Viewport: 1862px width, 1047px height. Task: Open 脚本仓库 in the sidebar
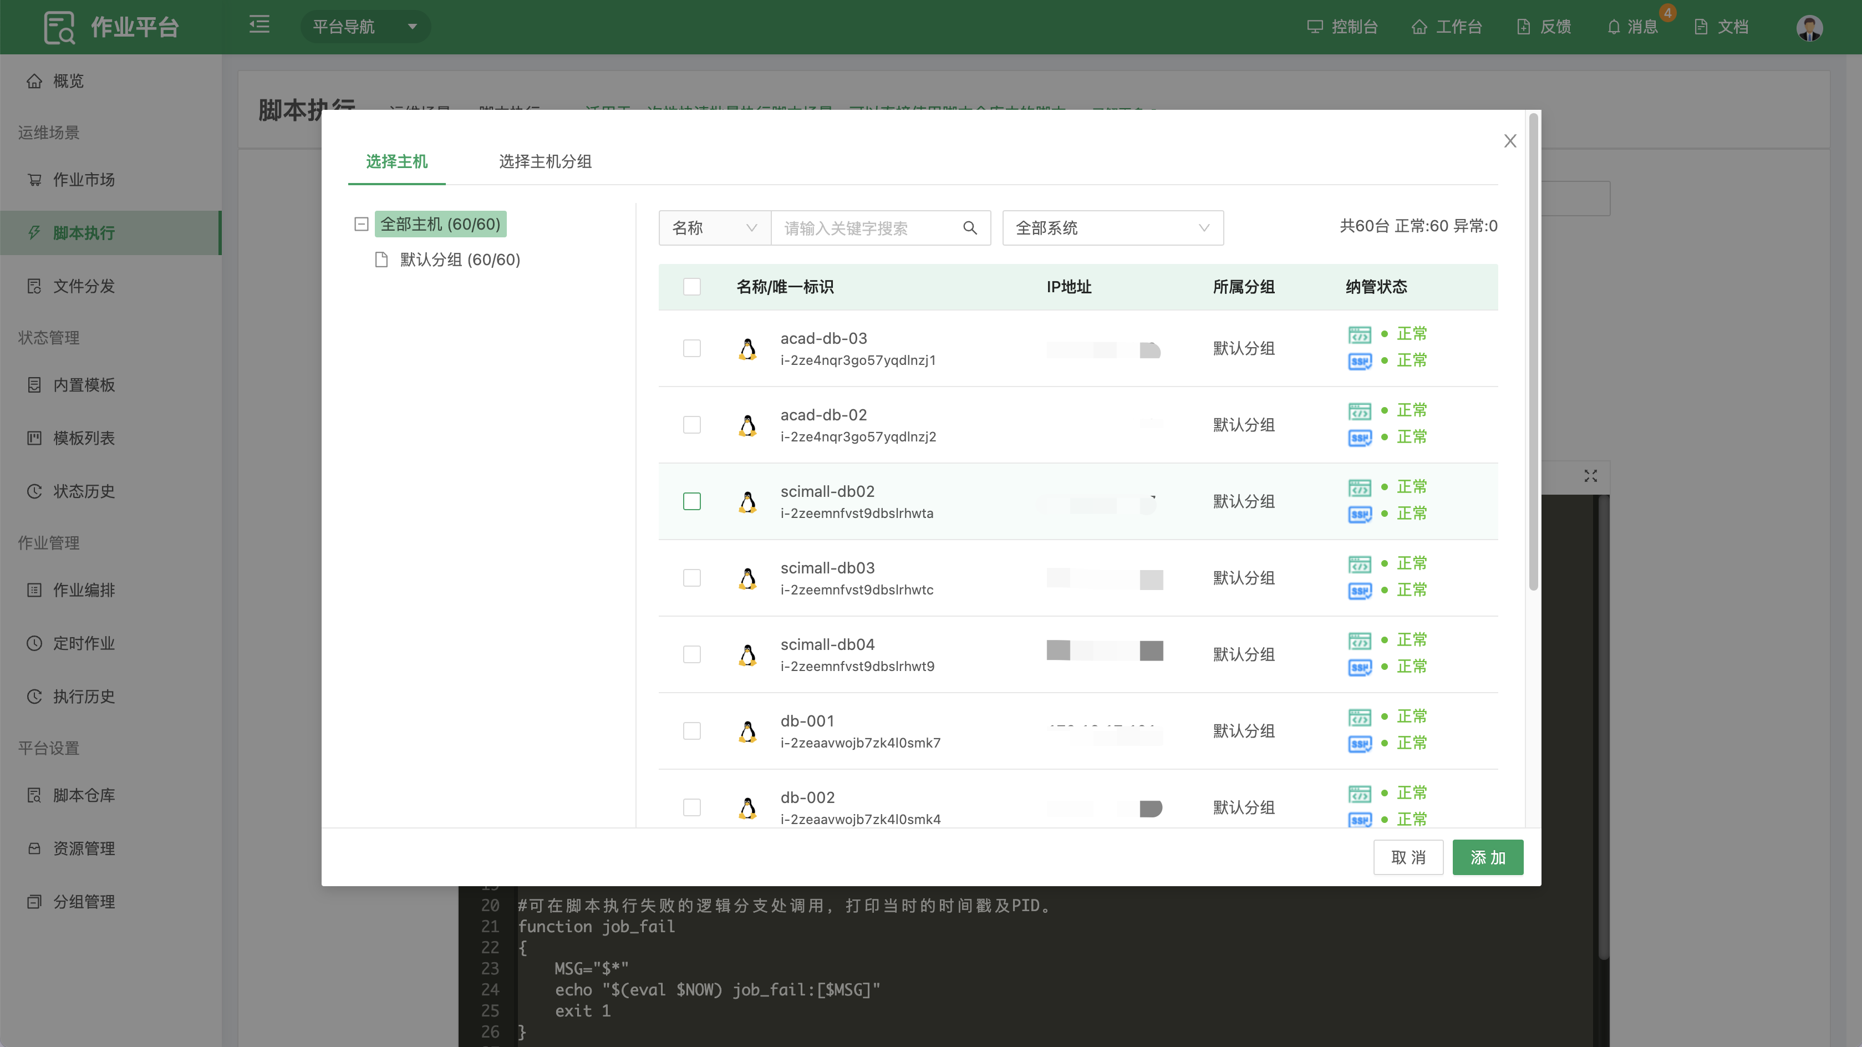click(x=110, y=795)
